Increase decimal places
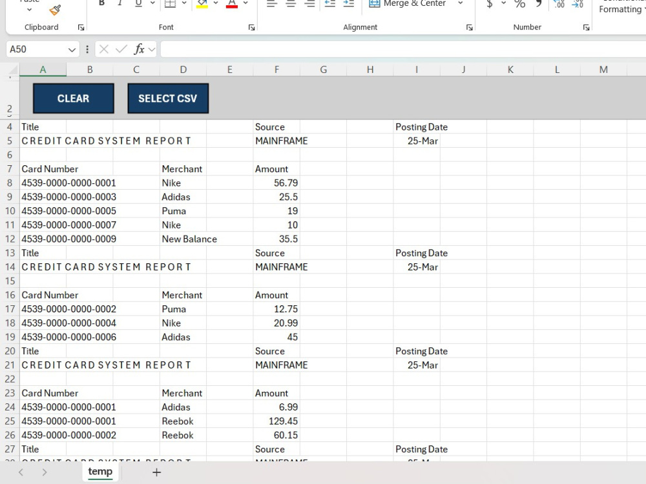 (x=559, y=4)
